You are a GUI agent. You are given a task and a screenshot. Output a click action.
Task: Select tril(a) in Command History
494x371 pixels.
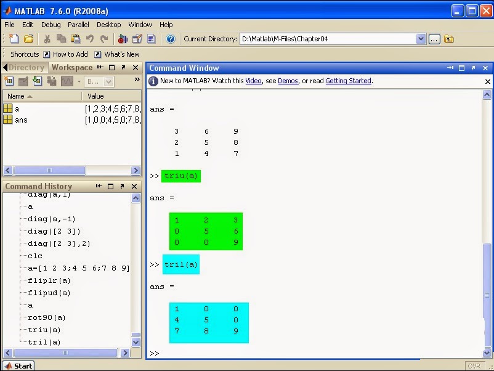pyautogui.click(x=44, y=342)
